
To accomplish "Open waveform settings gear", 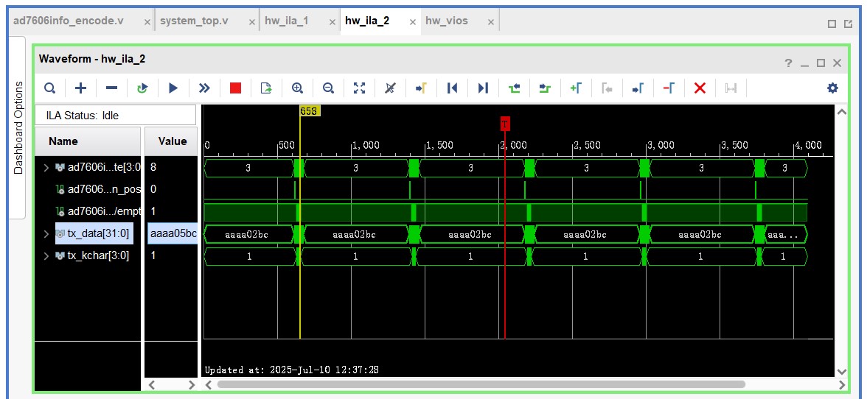I will (x=832, y=88).
